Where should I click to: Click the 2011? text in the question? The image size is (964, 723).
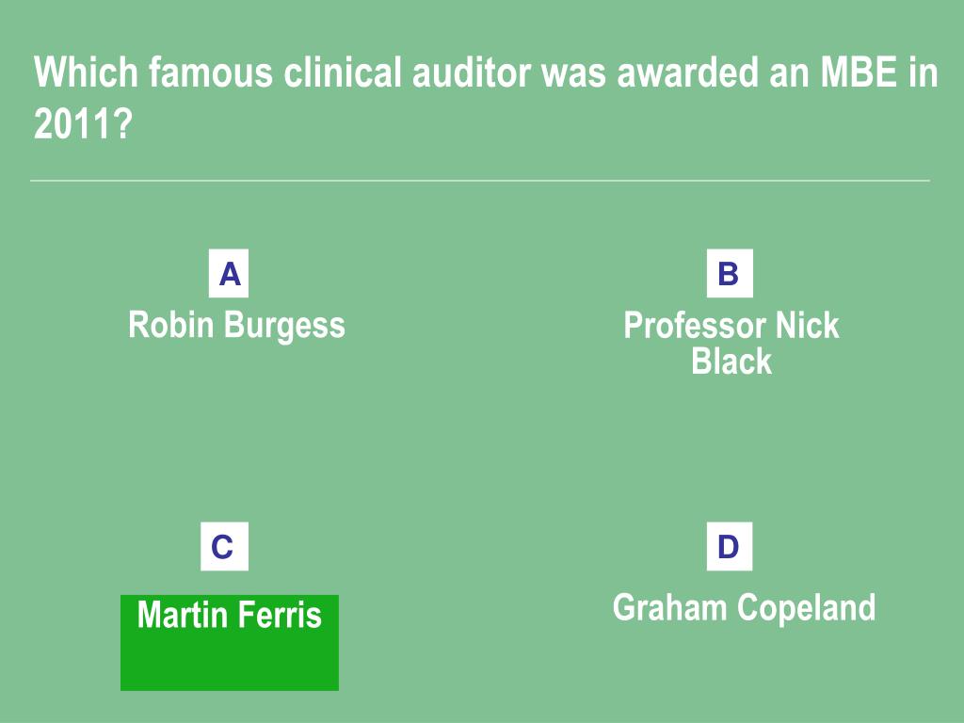[x=83, y=123]
